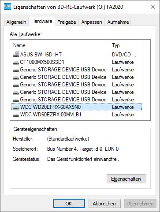Click the WDC WD60EZRX-00MVLB1 drive icon
160x212 pixels.
pyautogui.click(x=16, y=115)
